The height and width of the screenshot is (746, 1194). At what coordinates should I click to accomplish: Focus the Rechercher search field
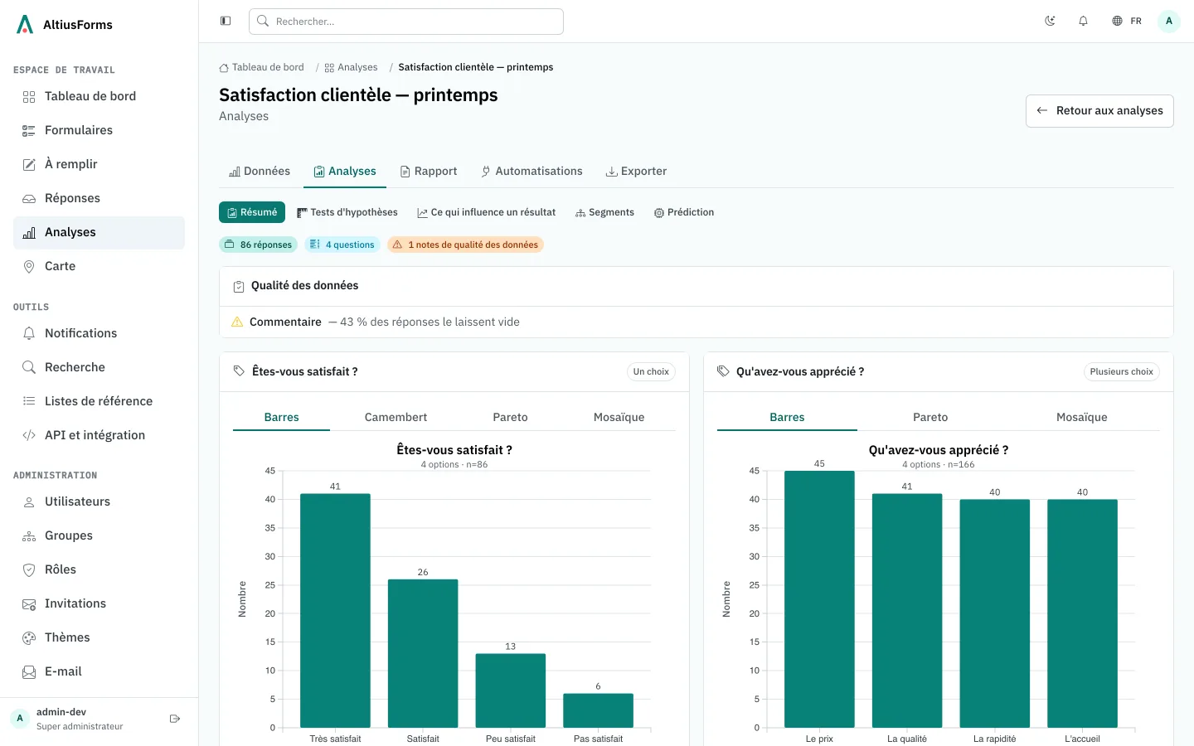point(406,22)
